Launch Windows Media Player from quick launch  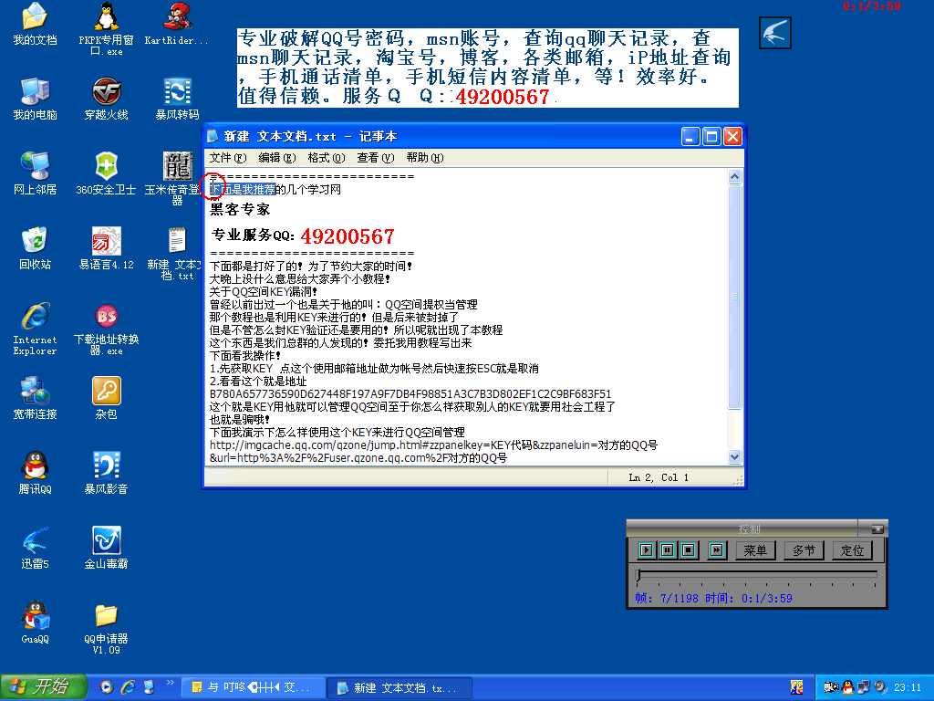(107, 687)
